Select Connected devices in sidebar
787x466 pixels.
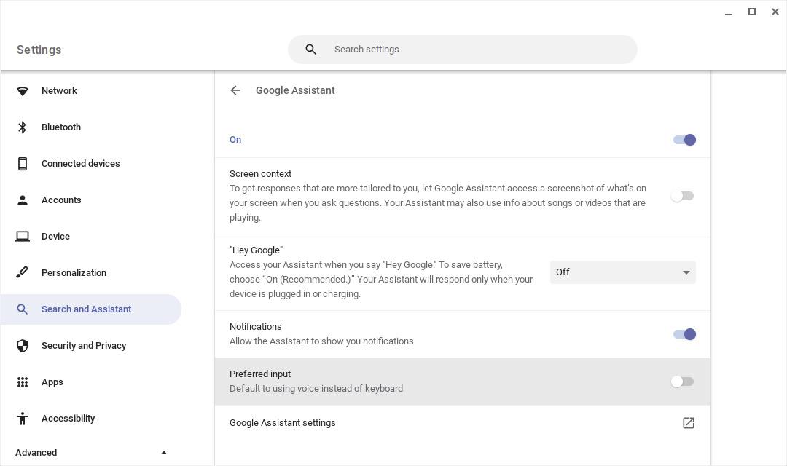(x=81, y=164)
